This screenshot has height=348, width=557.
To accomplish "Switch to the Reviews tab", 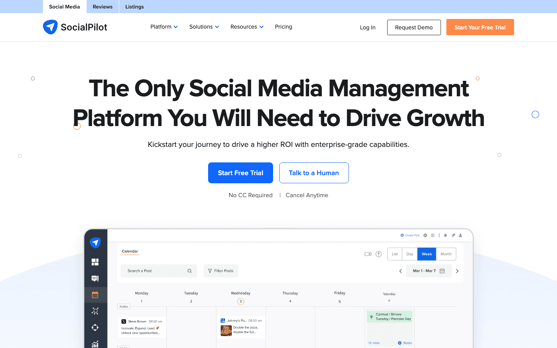I will 102,7.
